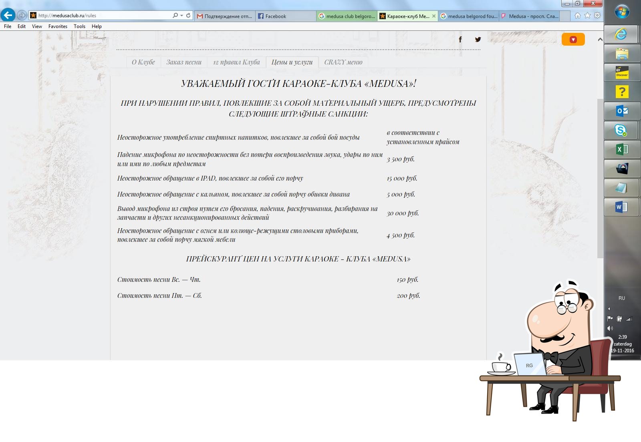The width and height of the screenshot is (641, 442).
Task: Click the orange dropdown button on page
Action: [573, 39]
